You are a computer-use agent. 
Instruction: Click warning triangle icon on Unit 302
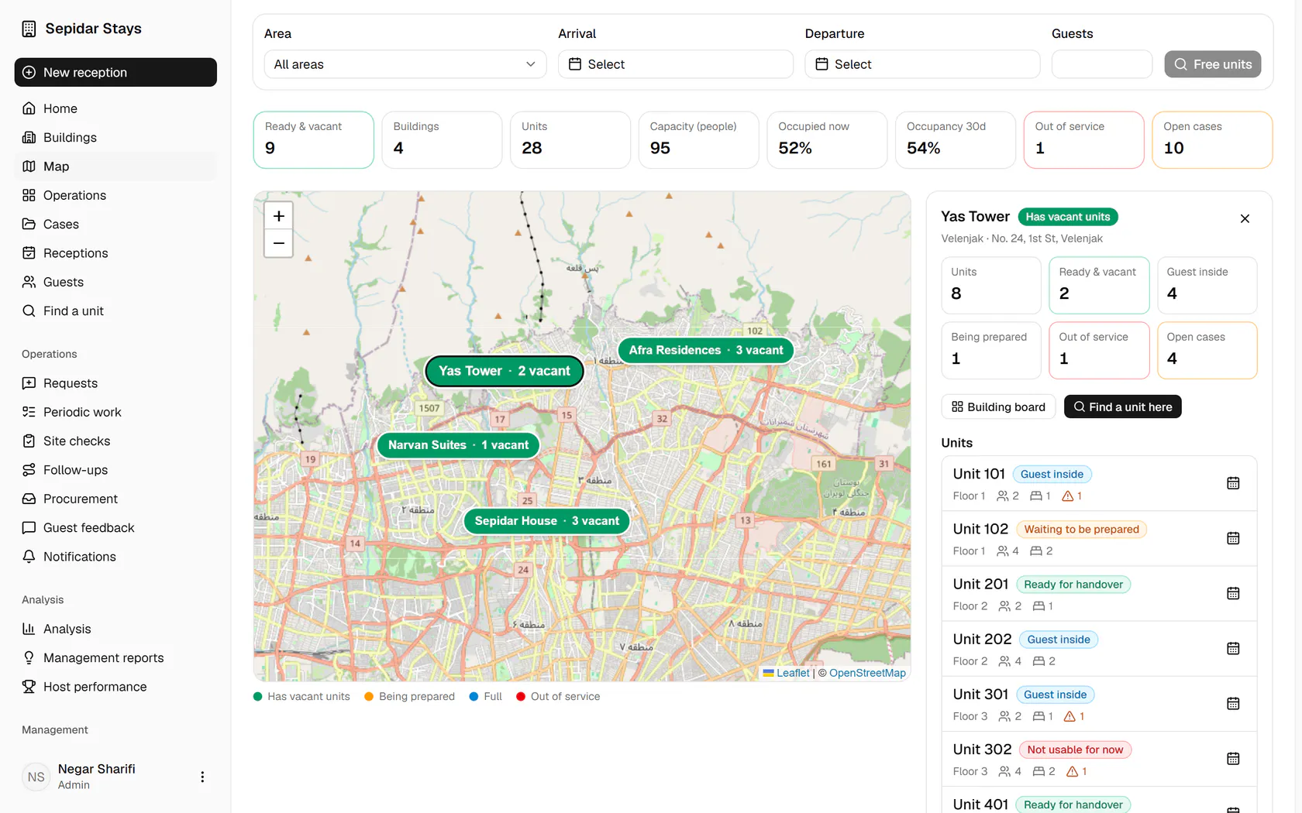[1073, 772]
